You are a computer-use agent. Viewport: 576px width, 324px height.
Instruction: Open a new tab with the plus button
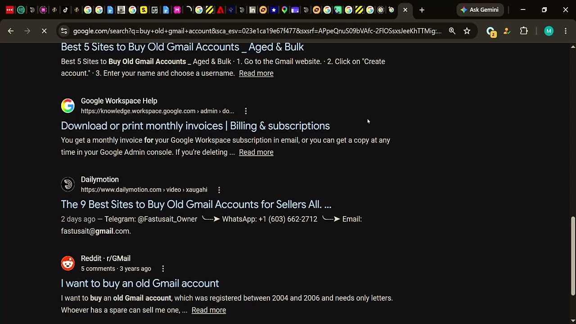coord(422,10)
